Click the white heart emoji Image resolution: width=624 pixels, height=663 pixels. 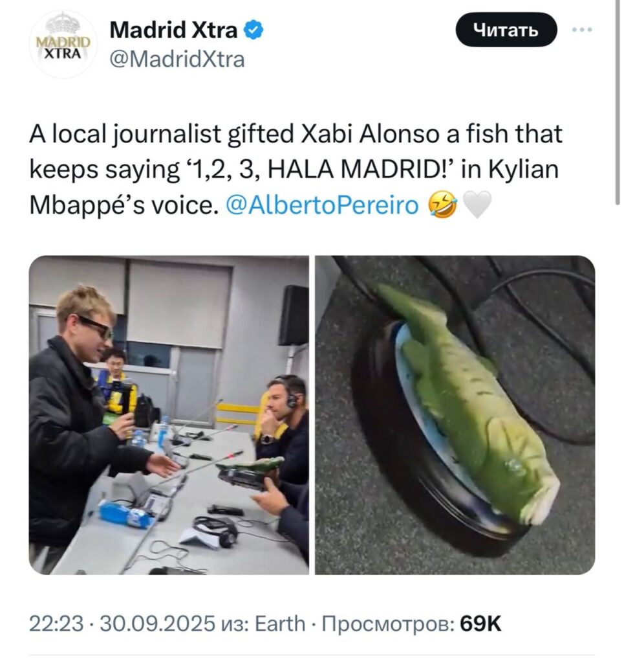click(477, 205)
